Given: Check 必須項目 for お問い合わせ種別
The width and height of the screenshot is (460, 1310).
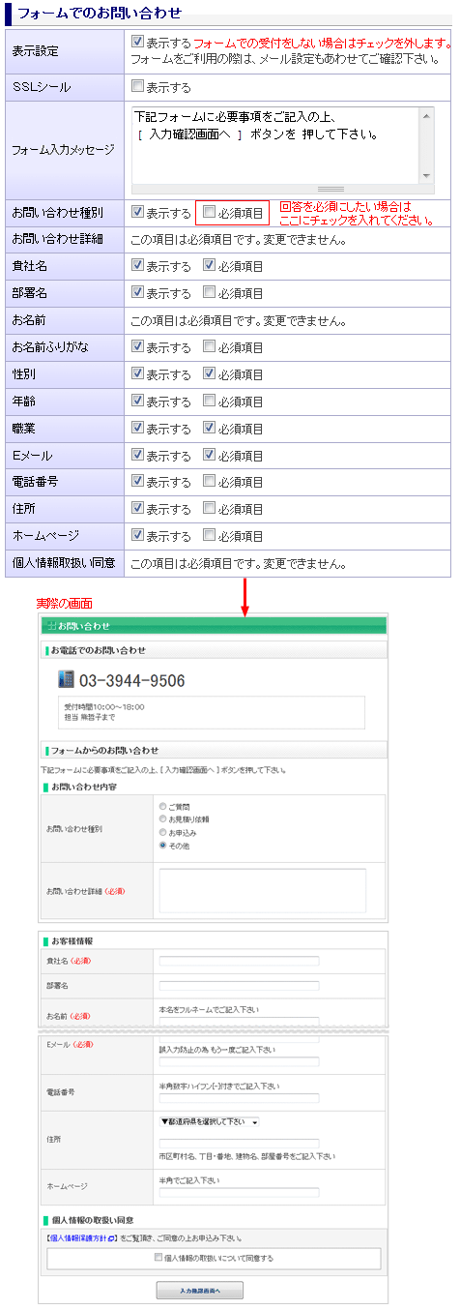Looking at the screenshot, I should (x=209, y=212).
